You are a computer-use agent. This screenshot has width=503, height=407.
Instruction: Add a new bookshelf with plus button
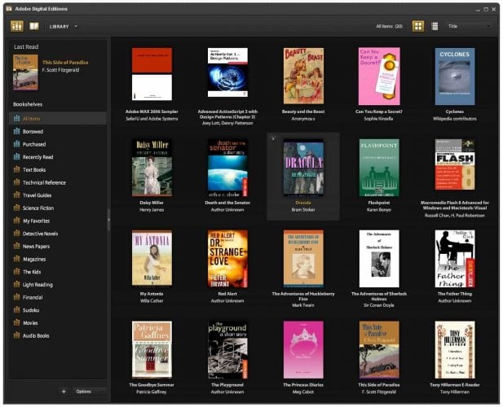click(x=64, y=392)
